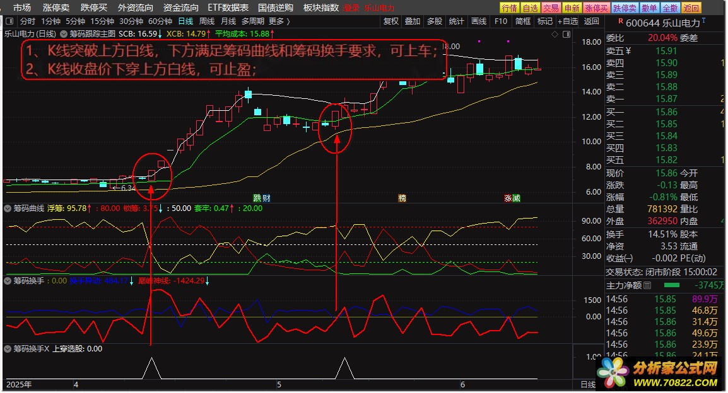Click the green 跌 marker on the chart
Screen dimensions: 728x393
[257, 198]
